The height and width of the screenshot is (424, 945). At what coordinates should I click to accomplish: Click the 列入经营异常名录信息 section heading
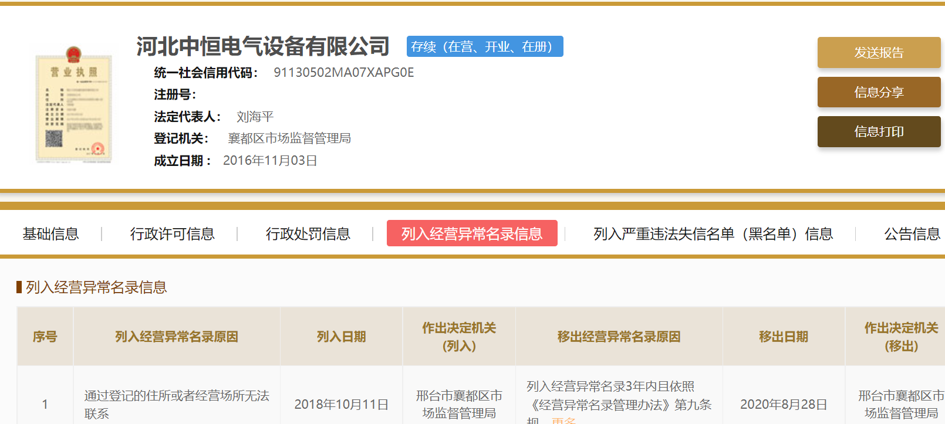pos(96,287)
